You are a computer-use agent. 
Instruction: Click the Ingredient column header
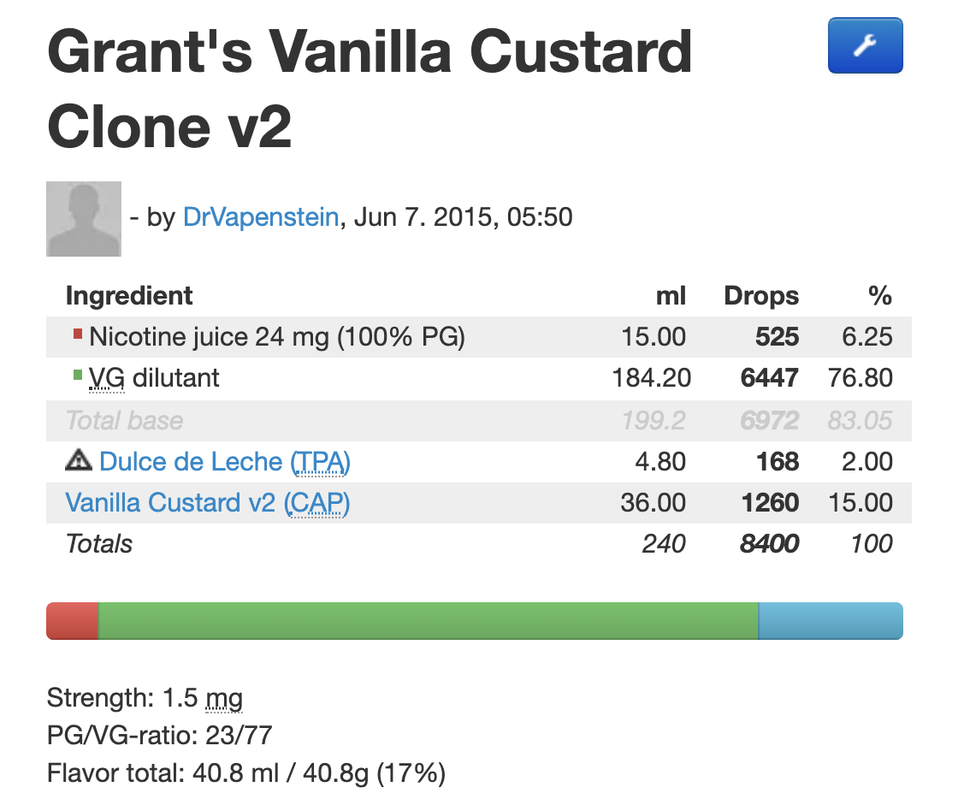(129, 296)
